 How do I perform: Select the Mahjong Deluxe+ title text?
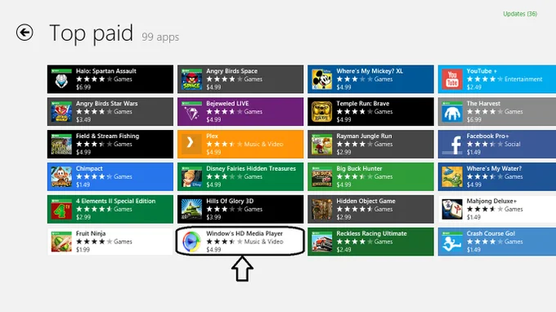[x=491, y=201]
